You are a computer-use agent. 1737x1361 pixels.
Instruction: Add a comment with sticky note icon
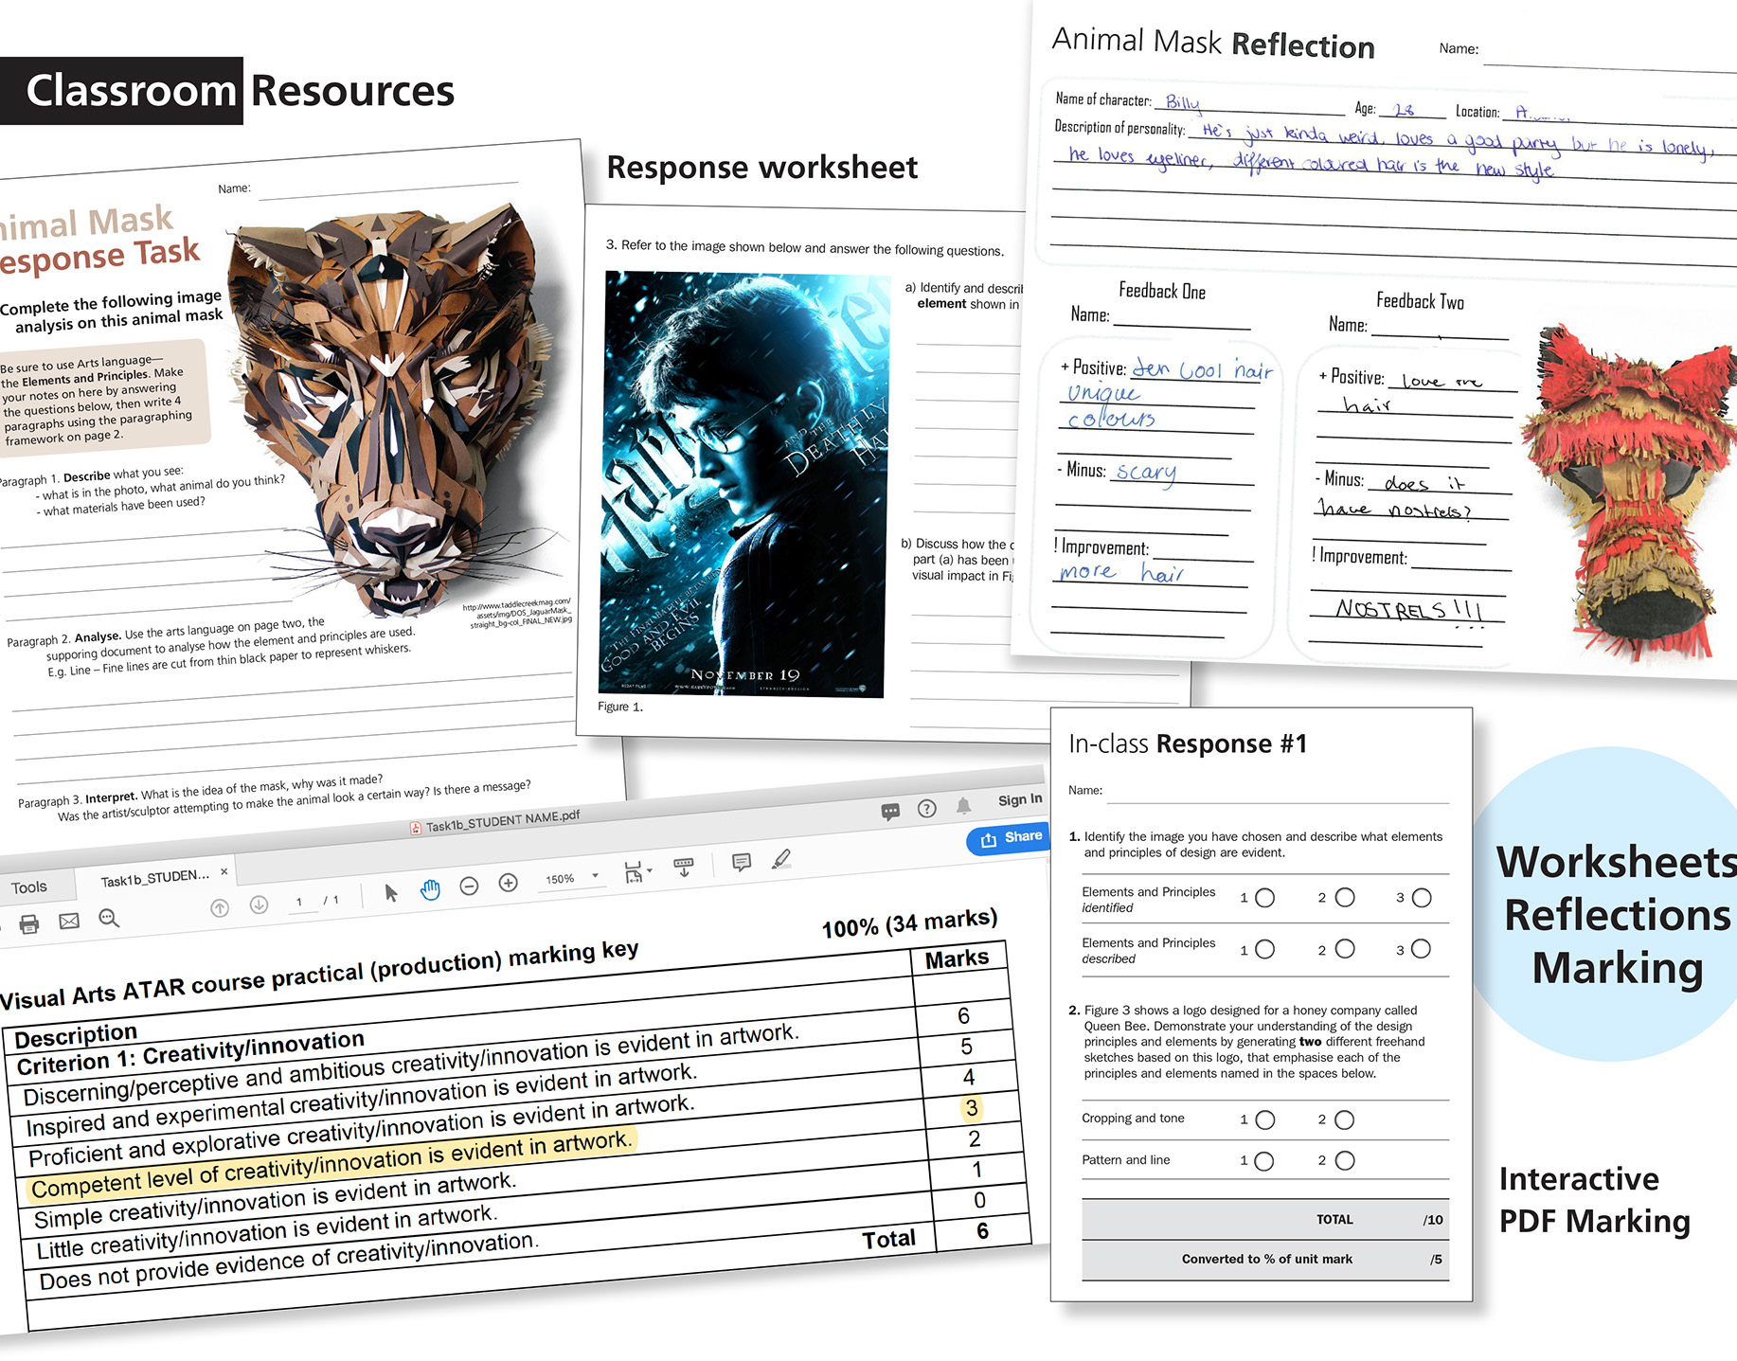tap(742, 862)
